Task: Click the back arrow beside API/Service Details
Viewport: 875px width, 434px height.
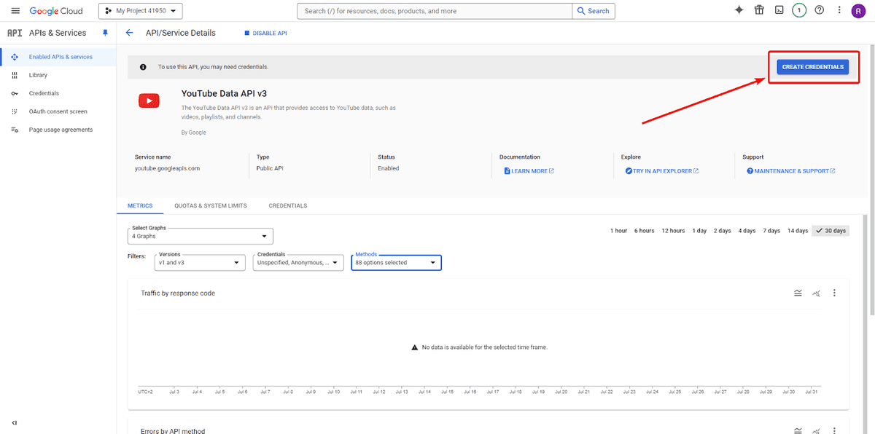Action: tap(130, 33)
